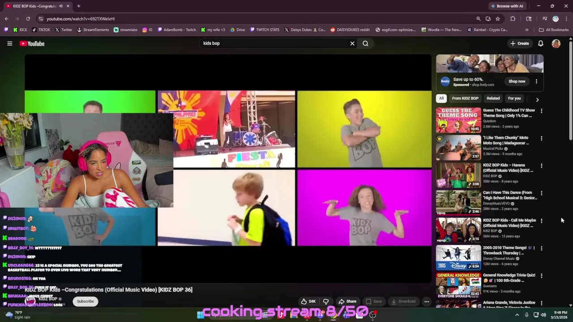This screenshot has width=573, height=322.
Task: Open the YouTube account avatar menu
Action: pyautogui.click(x=556, y=43)
